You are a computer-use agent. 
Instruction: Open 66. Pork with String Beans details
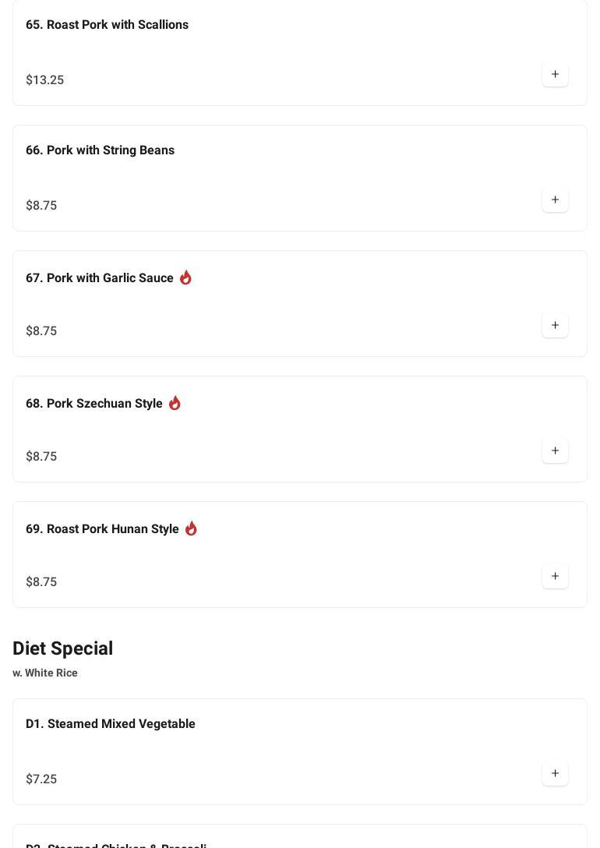pos(100,150)
